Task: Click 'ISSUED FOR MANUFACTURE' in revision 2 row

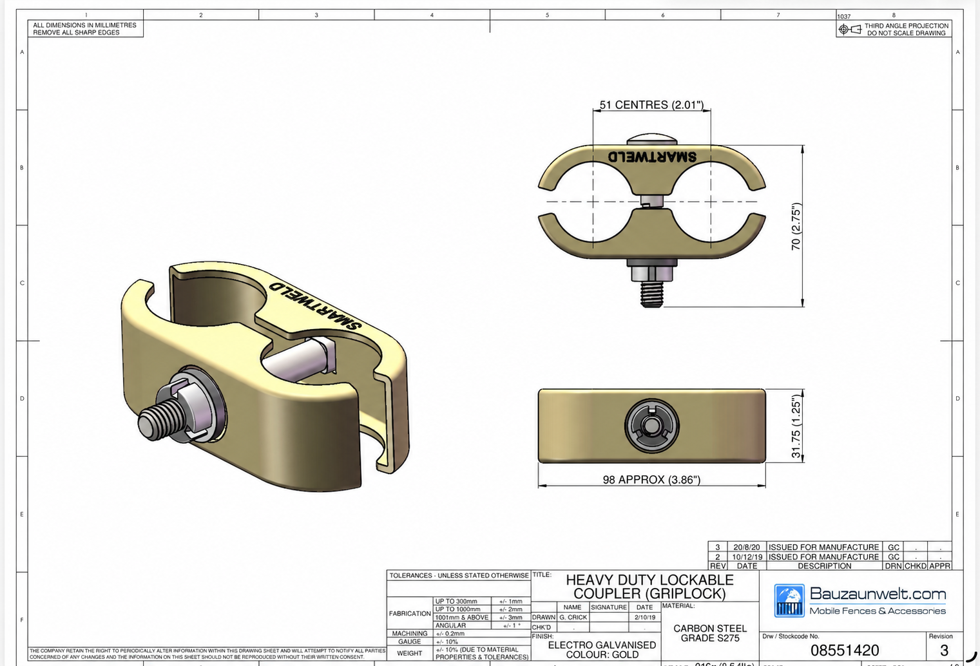Action: pos(823,557)
